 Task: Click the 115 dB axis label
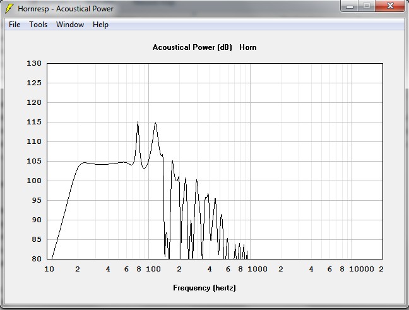click(34, 122)
